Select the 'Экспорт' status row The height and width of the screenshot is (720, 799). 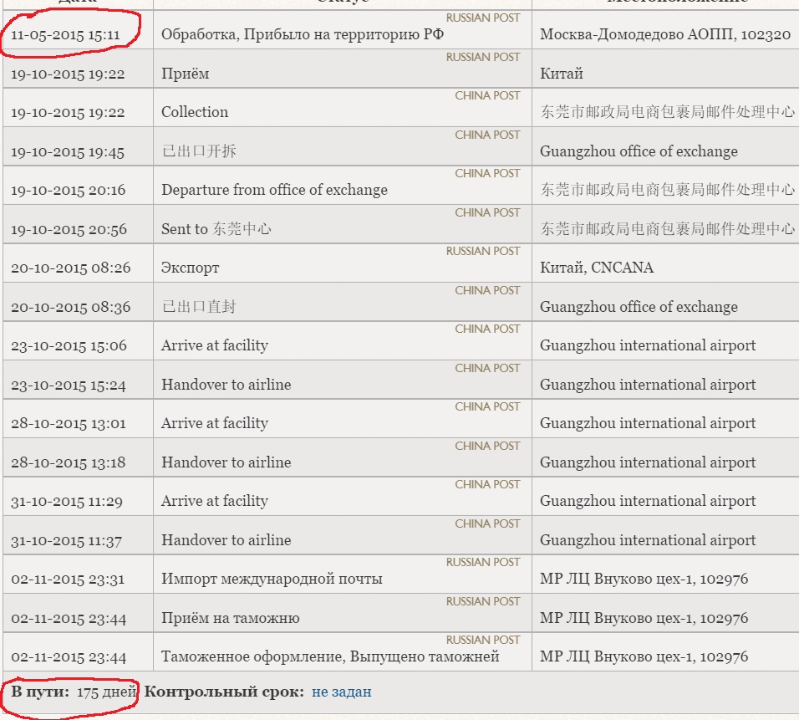click(x=190, y=268)
